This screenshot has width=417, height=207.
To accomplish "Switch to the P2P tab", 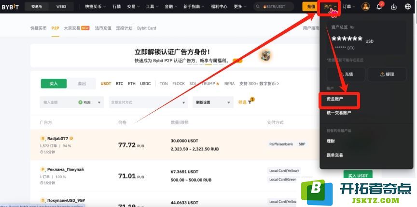I will point(55,28).
